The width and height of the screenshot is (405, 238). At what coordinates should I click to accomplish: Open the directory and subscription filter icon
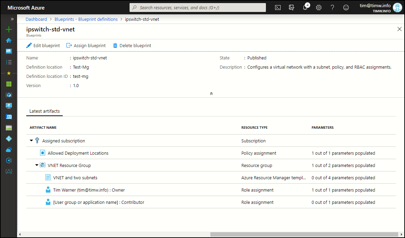[x=291, y=8]
